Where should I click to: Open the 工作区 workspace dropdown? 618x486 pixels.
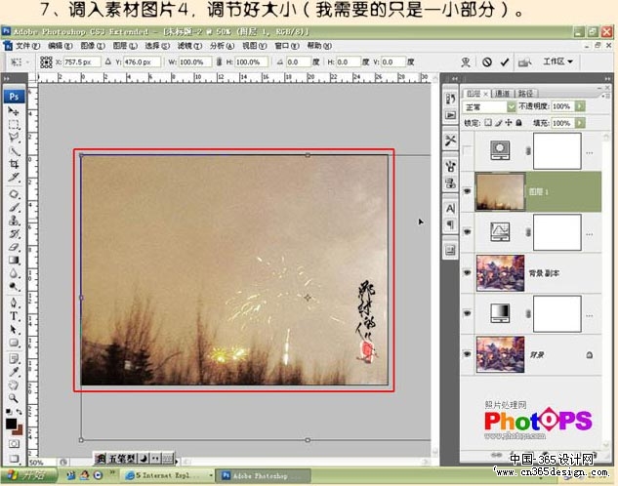point(558,61)
